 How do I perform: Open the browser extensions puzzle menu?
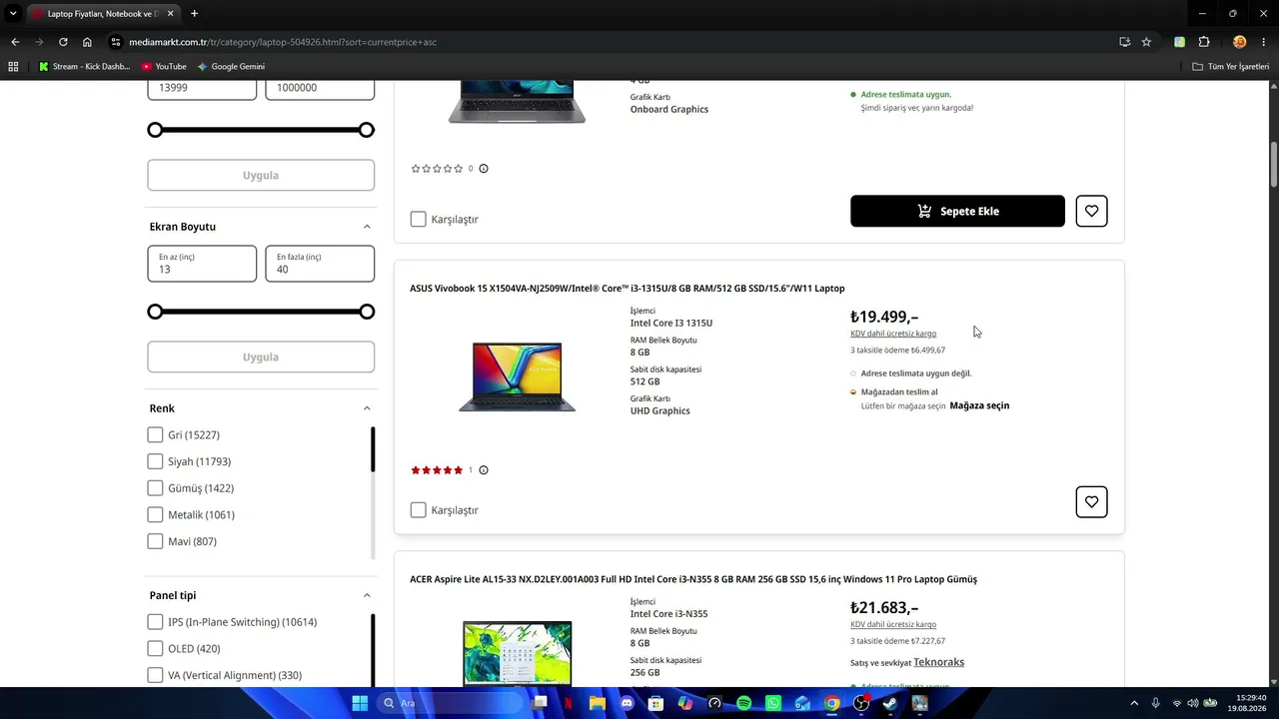pos(1204,42)
